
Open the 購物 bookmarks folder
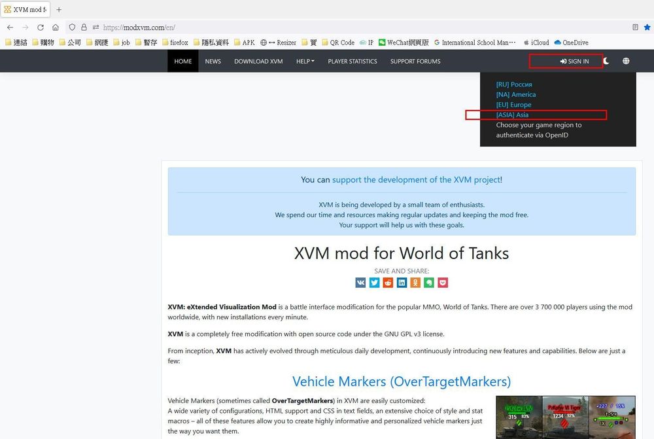(43, 43)
